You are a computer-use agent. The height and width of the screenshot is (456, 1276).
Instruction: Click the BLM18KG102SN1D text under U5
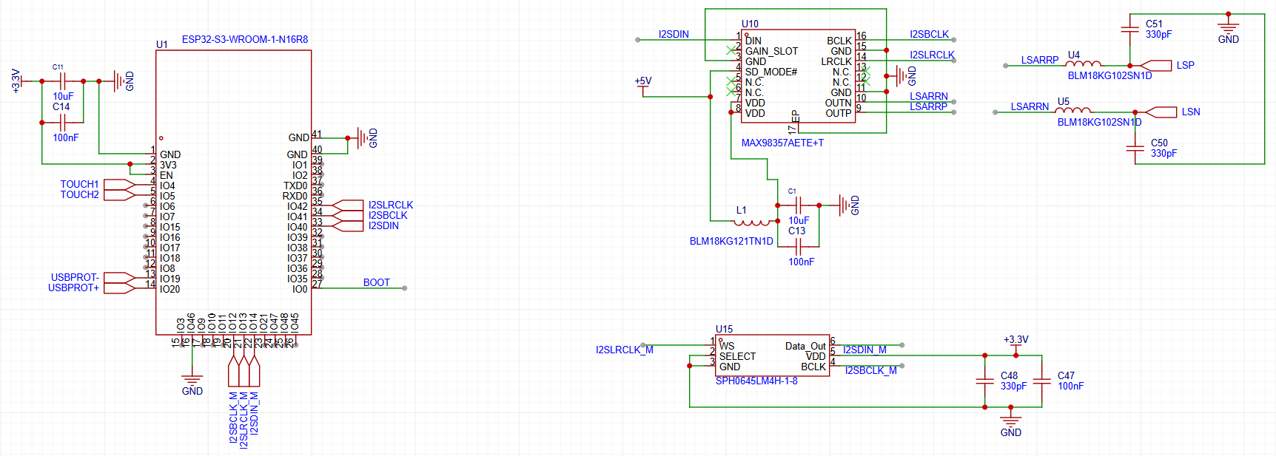(1099, 122)
